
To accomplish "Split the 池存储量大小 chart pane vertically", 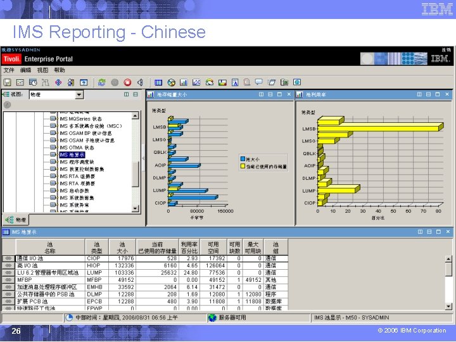I will [x=261, y=94].
